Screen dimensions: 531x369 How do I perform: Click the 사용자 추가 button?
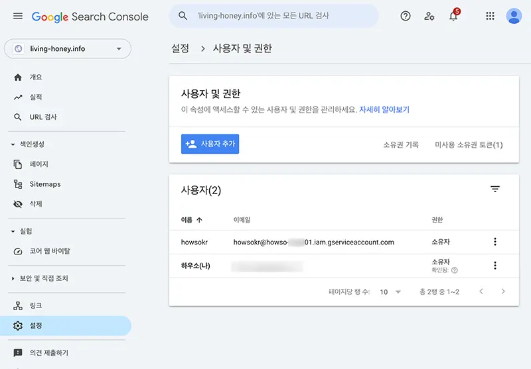pos(210,144)
